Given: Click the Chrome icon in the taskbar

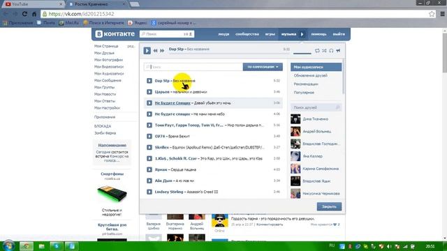Looking at the screenshot, I should point(27,246).
